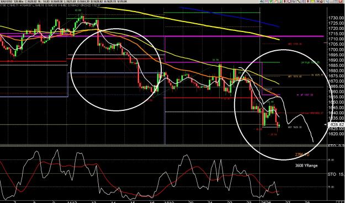Click the 1640.00 price axis label
This screenshot has width=345, height=203.
pyautogui.click(x=336, y=113)
